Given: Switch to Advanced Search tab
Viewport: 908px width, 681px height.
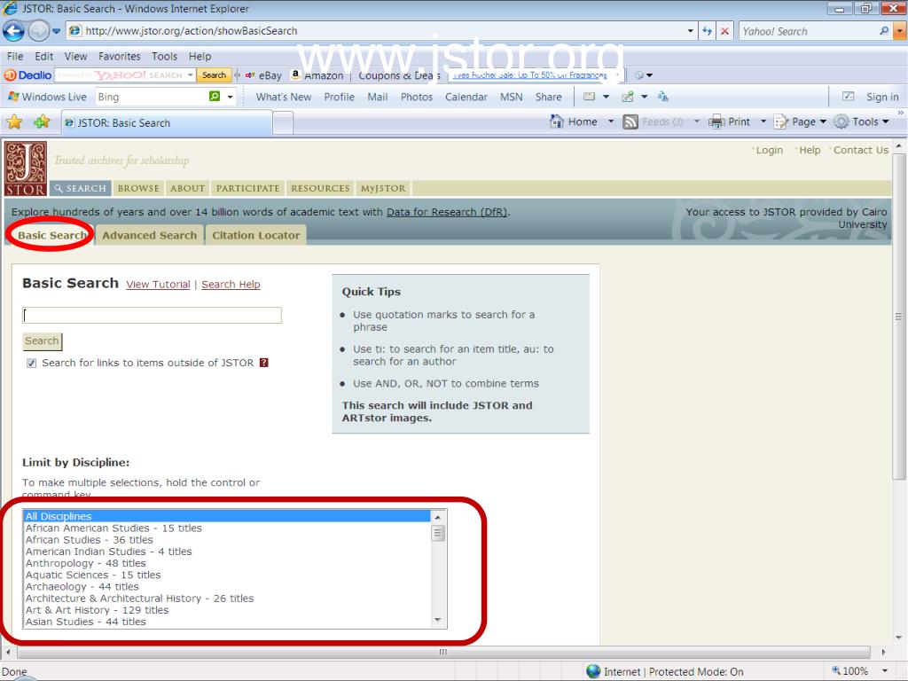Looking at the screenshot, I should pos(149,235).
